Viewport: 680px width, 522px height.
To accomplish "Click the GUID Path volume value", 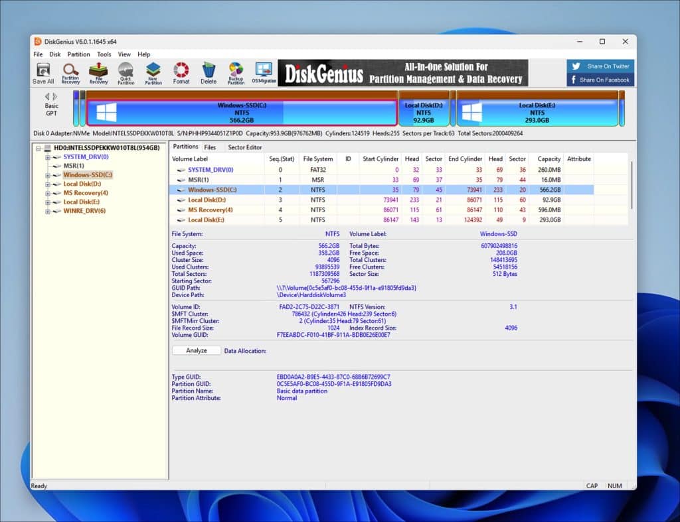I will click(346, 288).
